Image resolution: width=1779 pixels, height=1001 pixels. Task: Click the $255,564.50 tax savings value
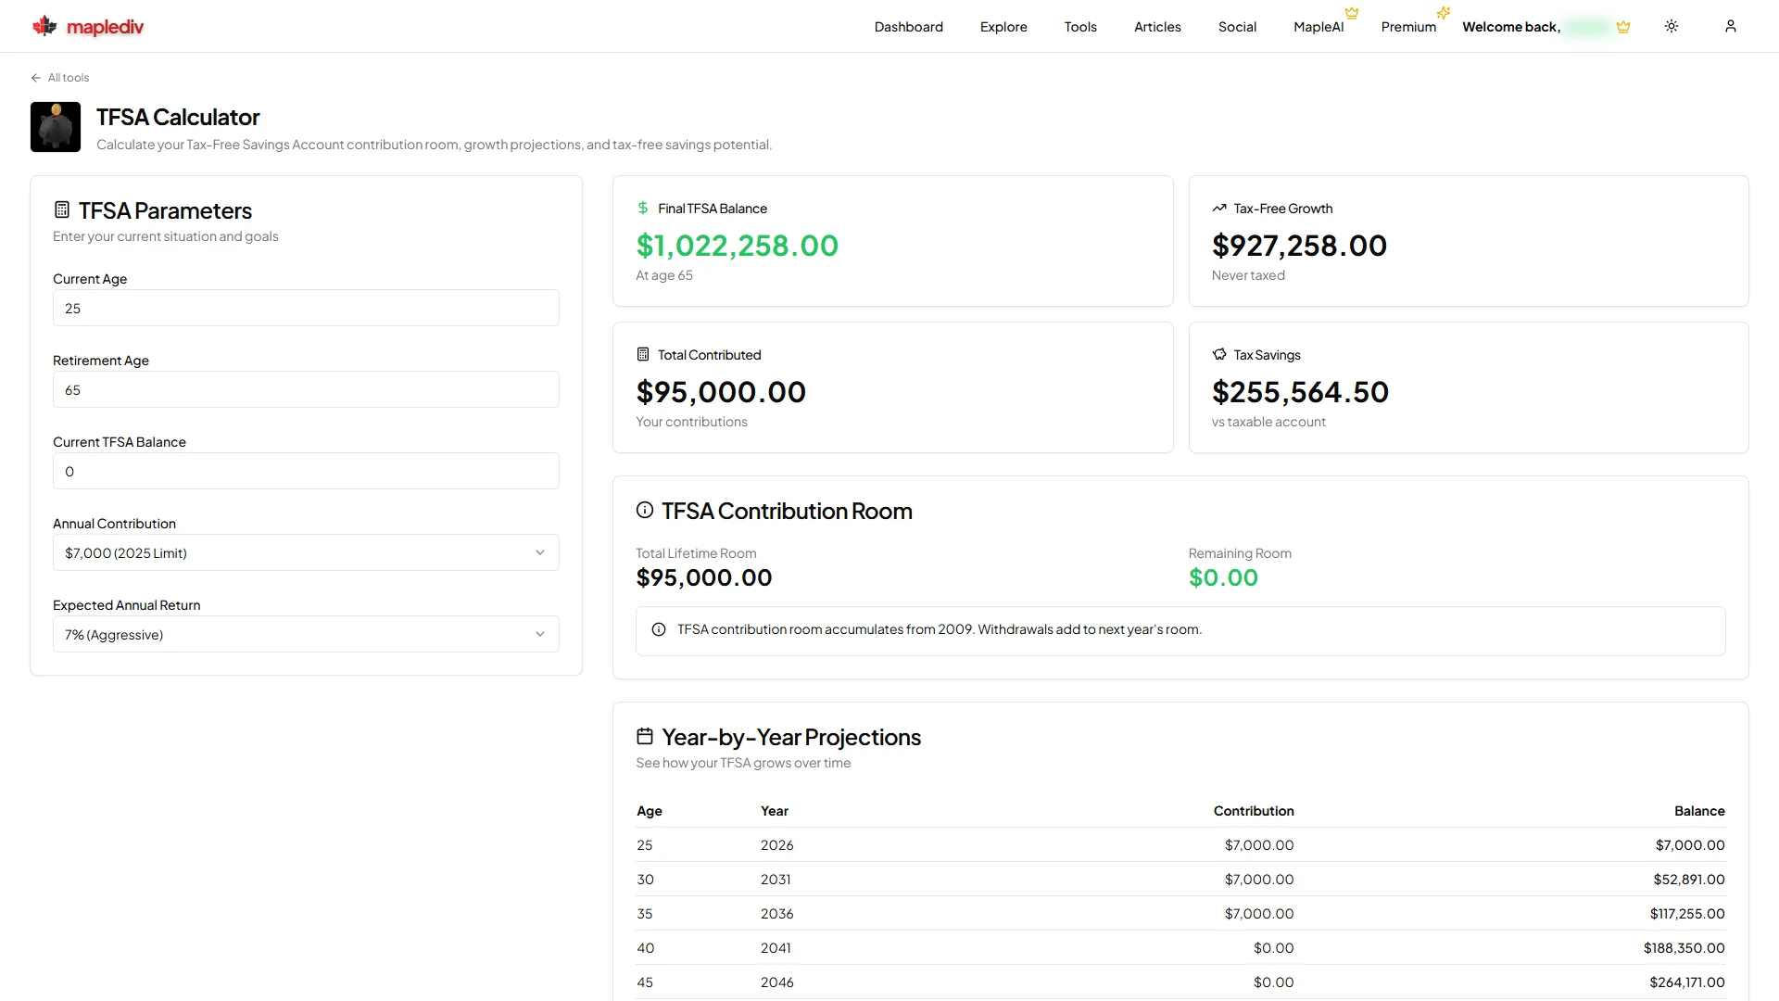[1300, 392]
